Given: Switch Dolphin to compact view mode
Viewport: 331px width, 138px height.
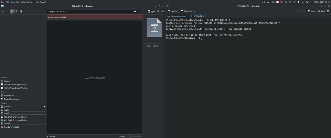Looking at the screenshot, I should click(x=16, y=11).
